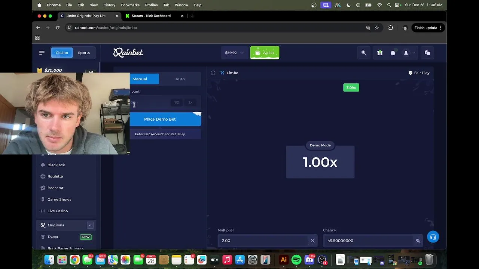This screenshot has width=479, height=269.
Task: Open Chrome File menu
Action: pos(69,5)
